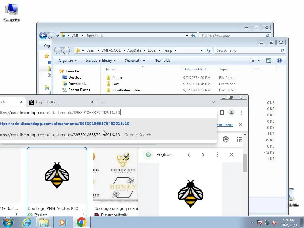Image resolution: width=304 pixels, height=228 pixels.
Task: Open Action Center flag tray icon
Action: coord(260,222)
